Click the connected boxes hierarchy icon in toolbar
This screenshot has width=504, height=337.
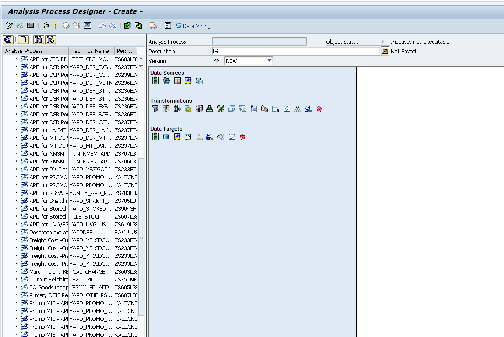[45, 26]
